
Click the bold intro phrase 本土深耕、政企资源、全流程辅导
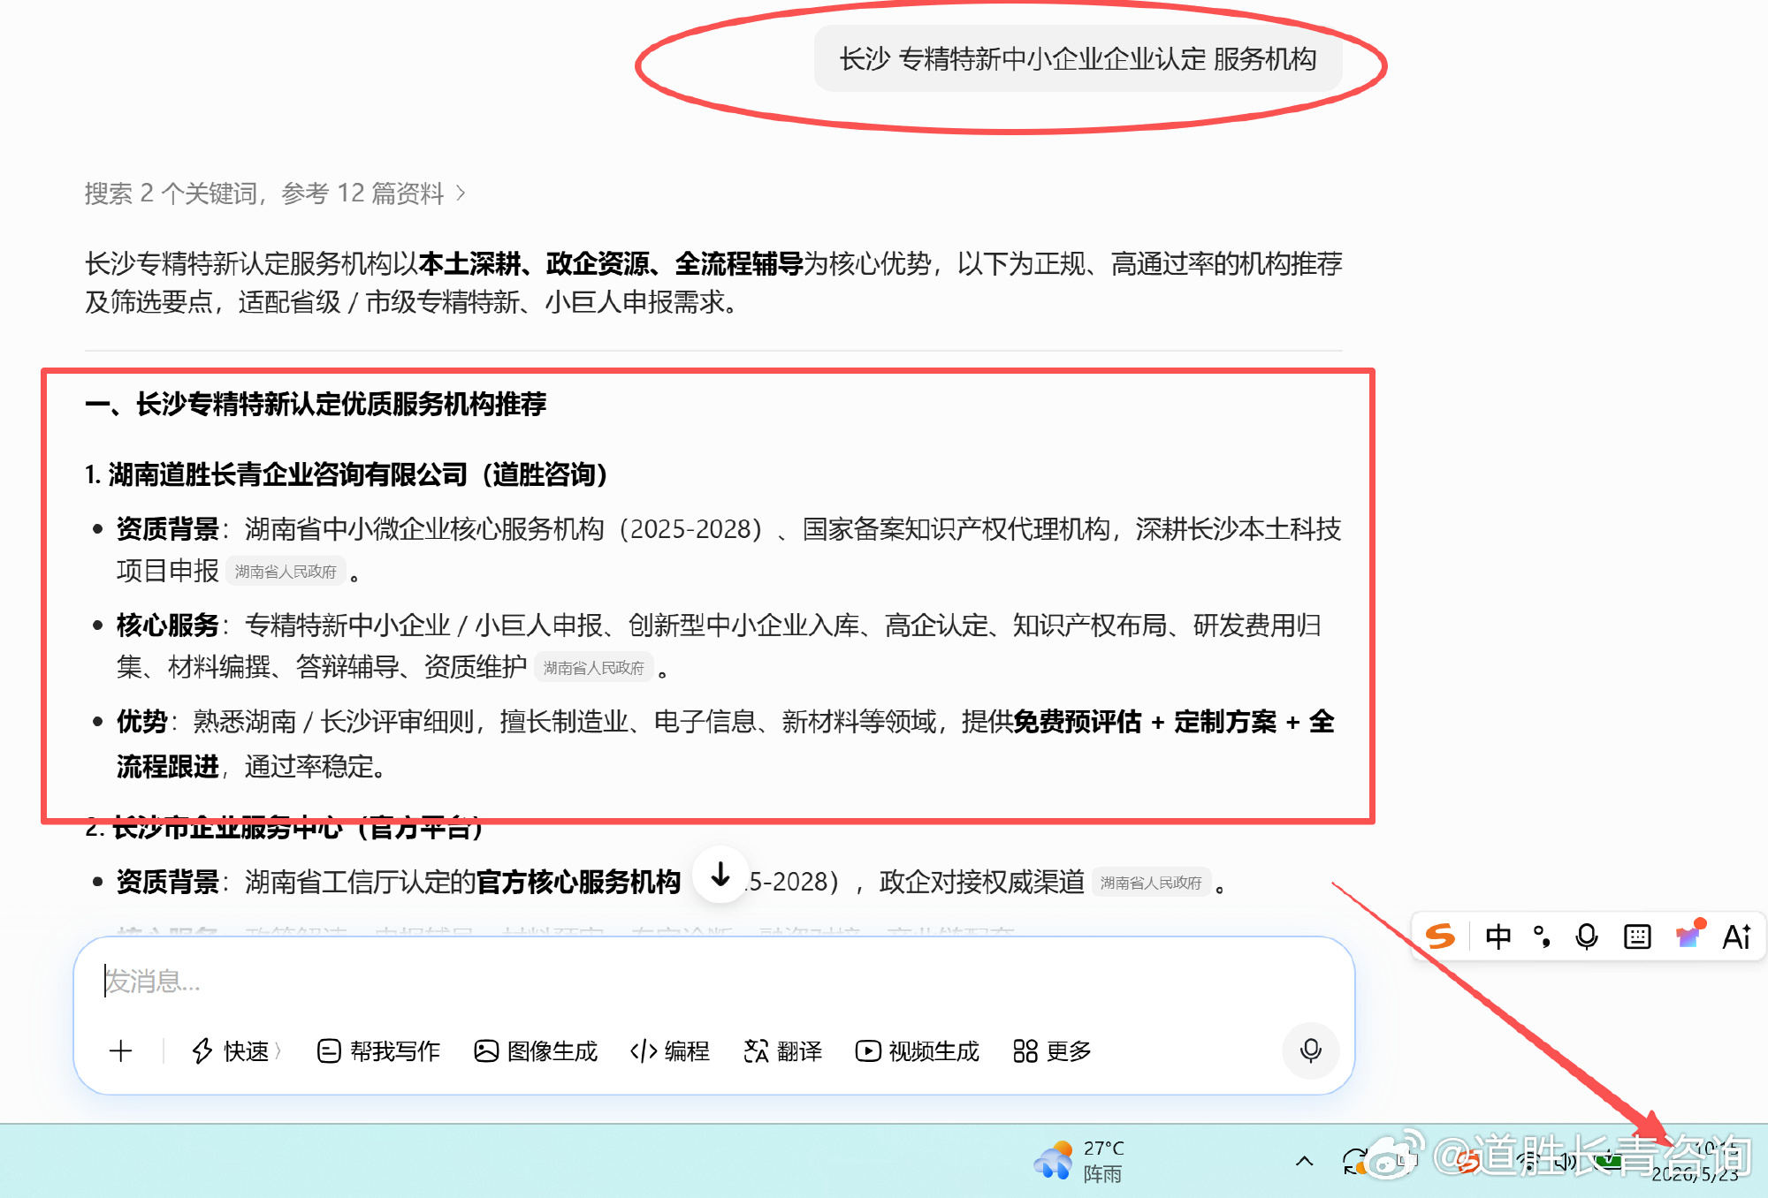coord(611,263)
